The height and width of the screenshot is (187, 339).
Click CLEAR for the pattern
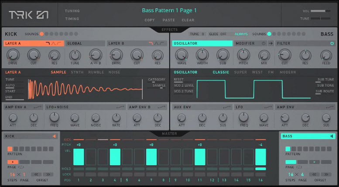tap(188, 20)
